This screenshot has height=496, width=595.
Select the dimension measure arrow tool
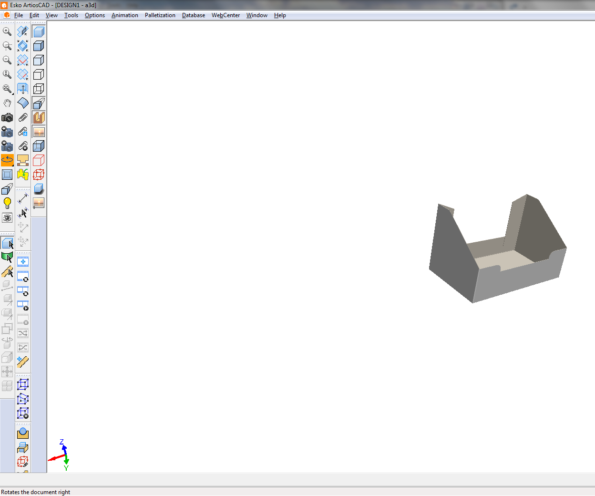point(23,198)
